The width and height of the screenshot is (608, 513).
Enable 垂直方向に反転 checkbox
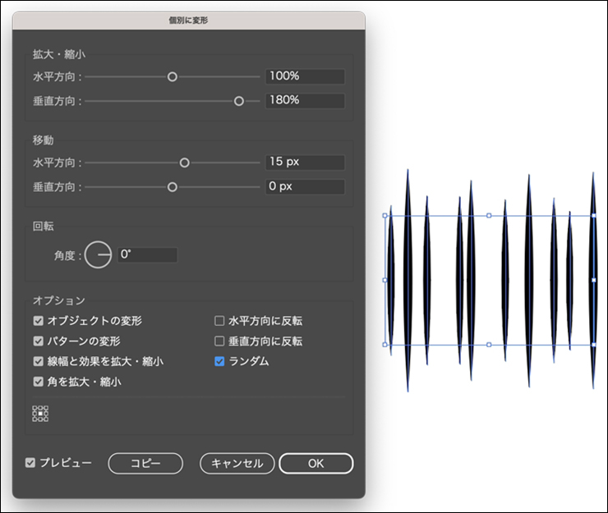(219, 341)
